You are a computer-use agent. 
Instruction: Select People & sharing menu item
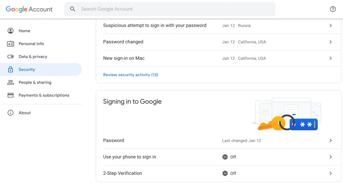[35, 82]
